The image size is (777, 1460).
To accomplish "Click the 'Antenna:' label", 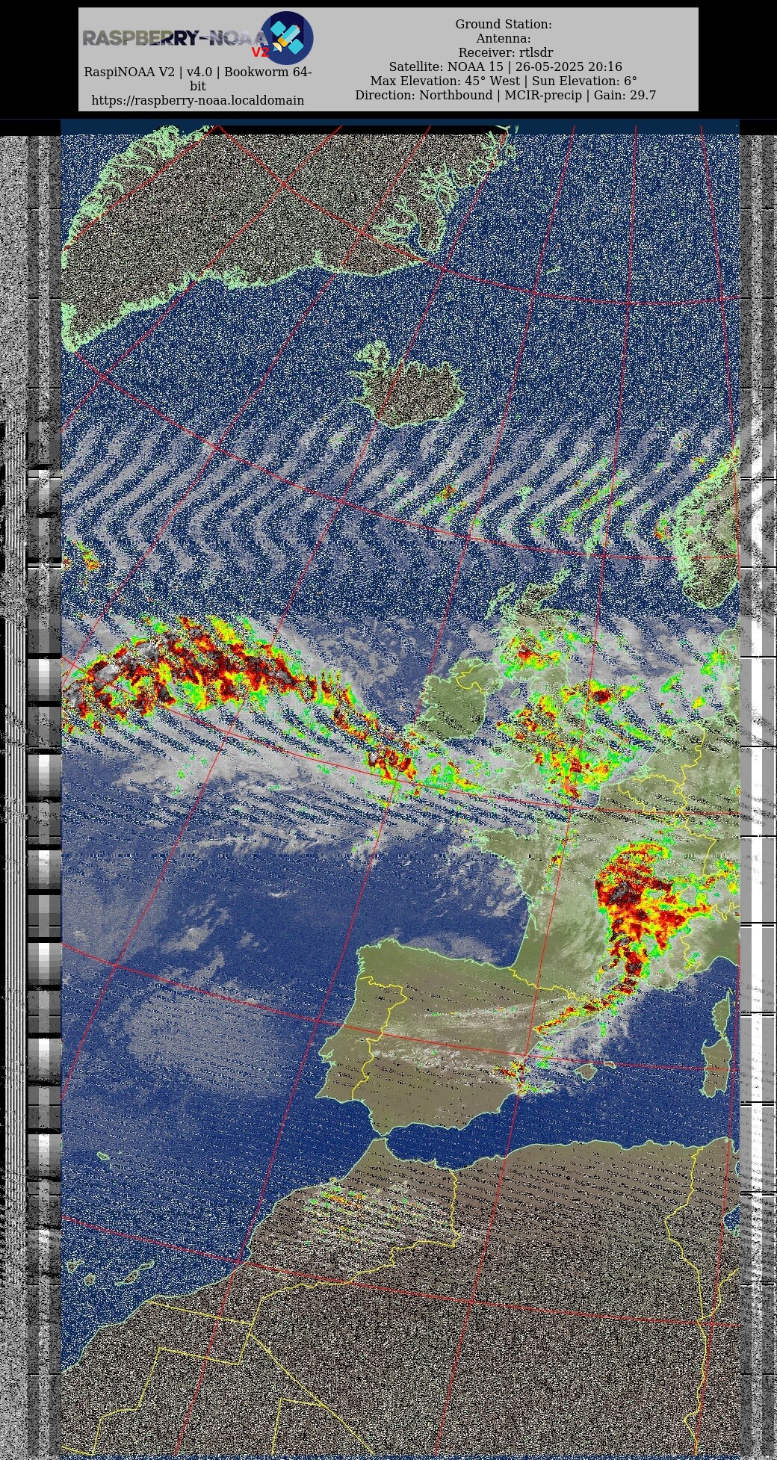I will click(x=504, y=38).
